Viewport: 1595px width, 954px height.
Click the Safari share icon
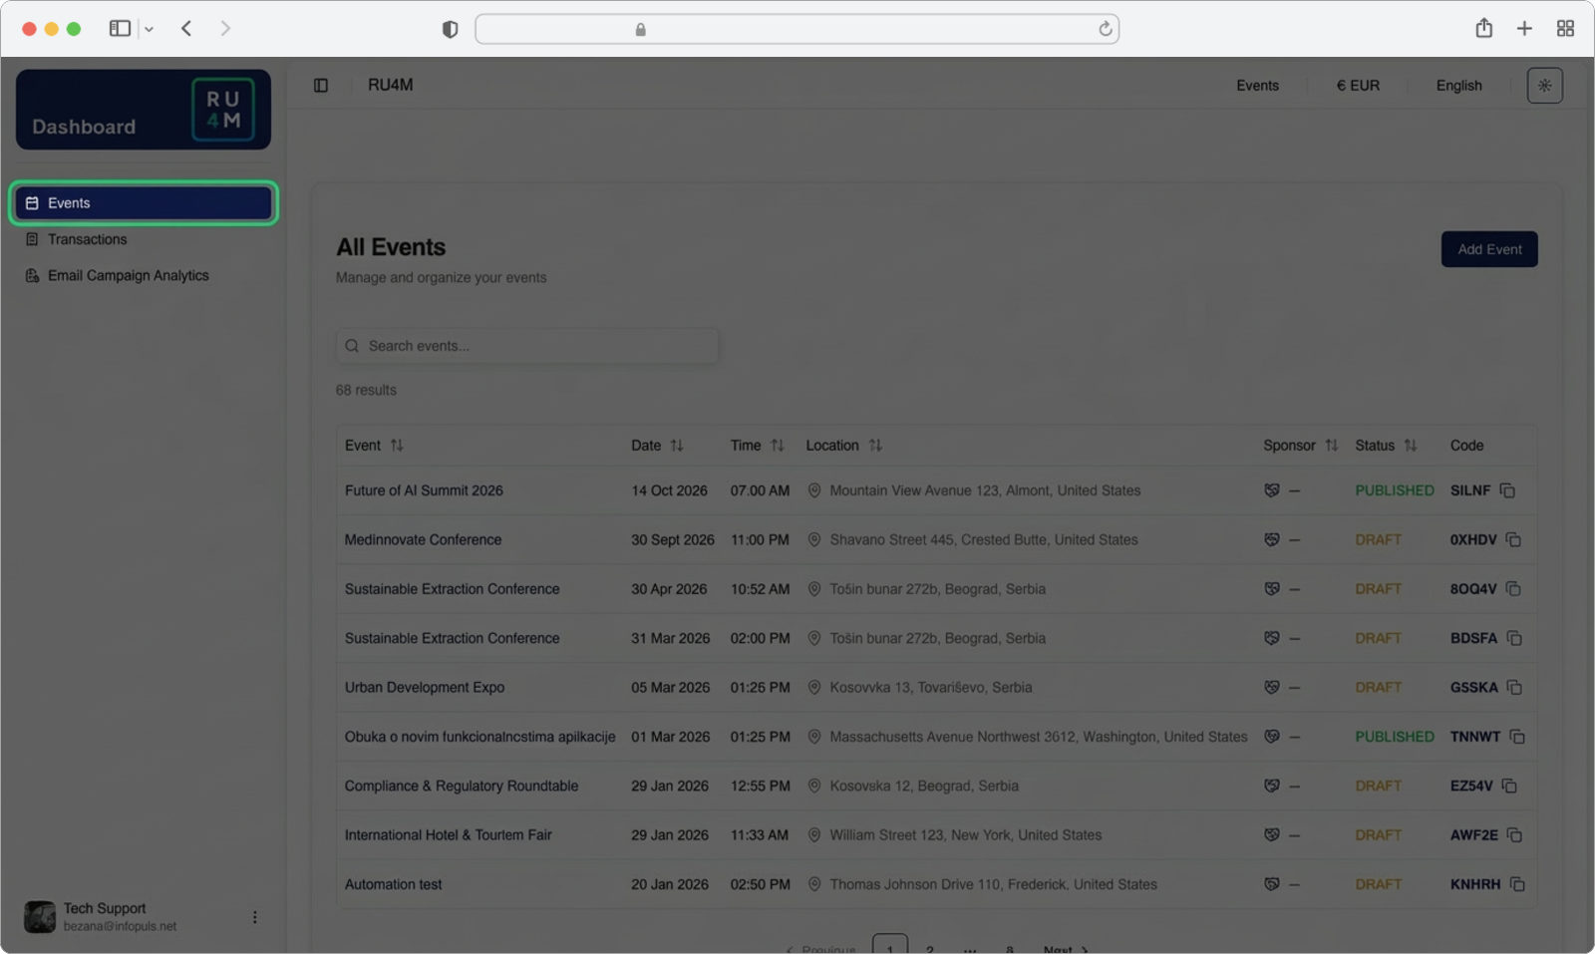coord(1483,29)
